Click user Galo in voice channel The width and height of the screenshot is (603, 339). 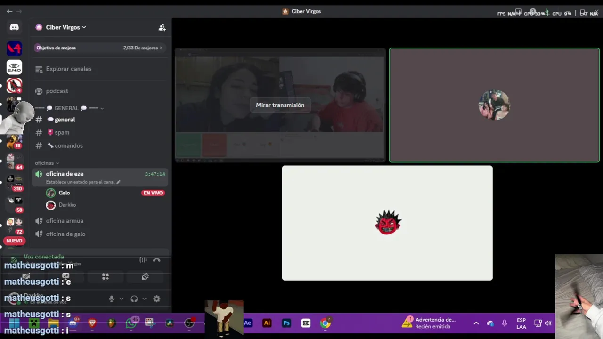[64, 193]
